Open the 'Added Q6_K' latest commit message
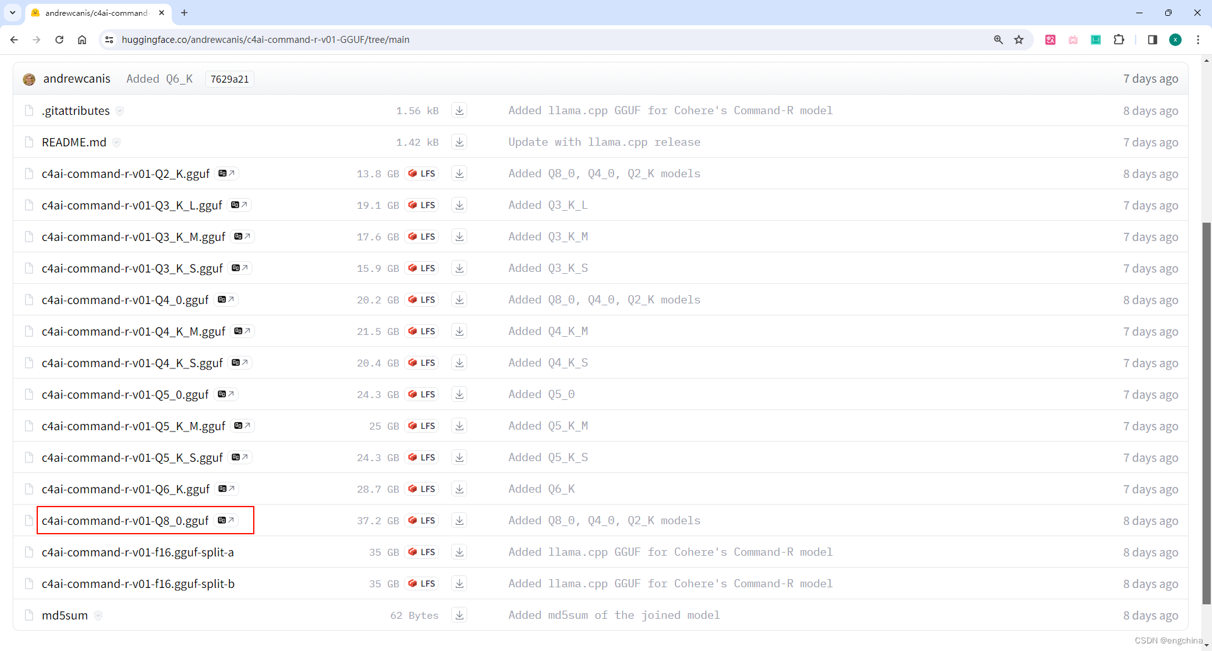The height and width of the screenshot is (651, 1212). click(160, 79)
